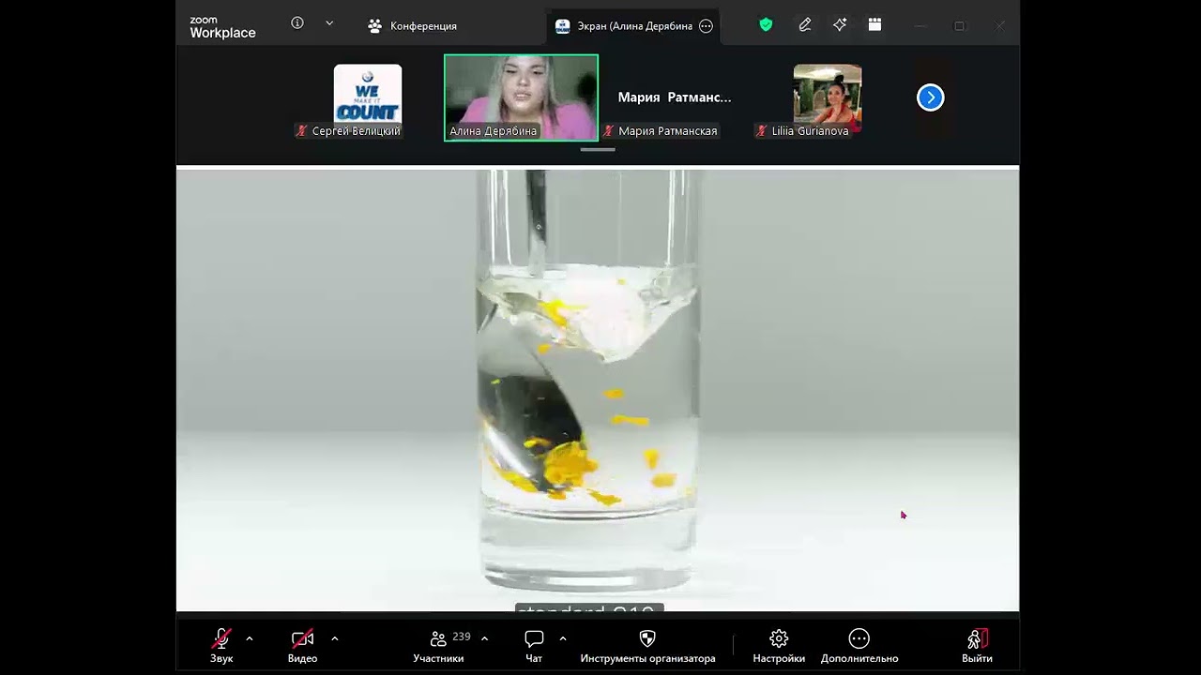This screenshot has width=1201, height=675.
Task: Select Алина Дерябина's video thumbnail
Action: (521, 97)
